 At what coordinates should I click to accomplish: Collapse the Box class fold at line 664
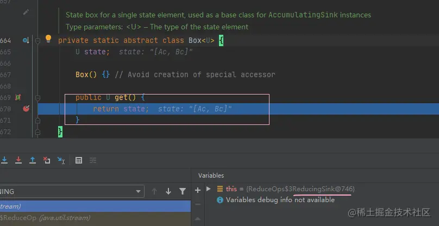[x=37, y=41]
